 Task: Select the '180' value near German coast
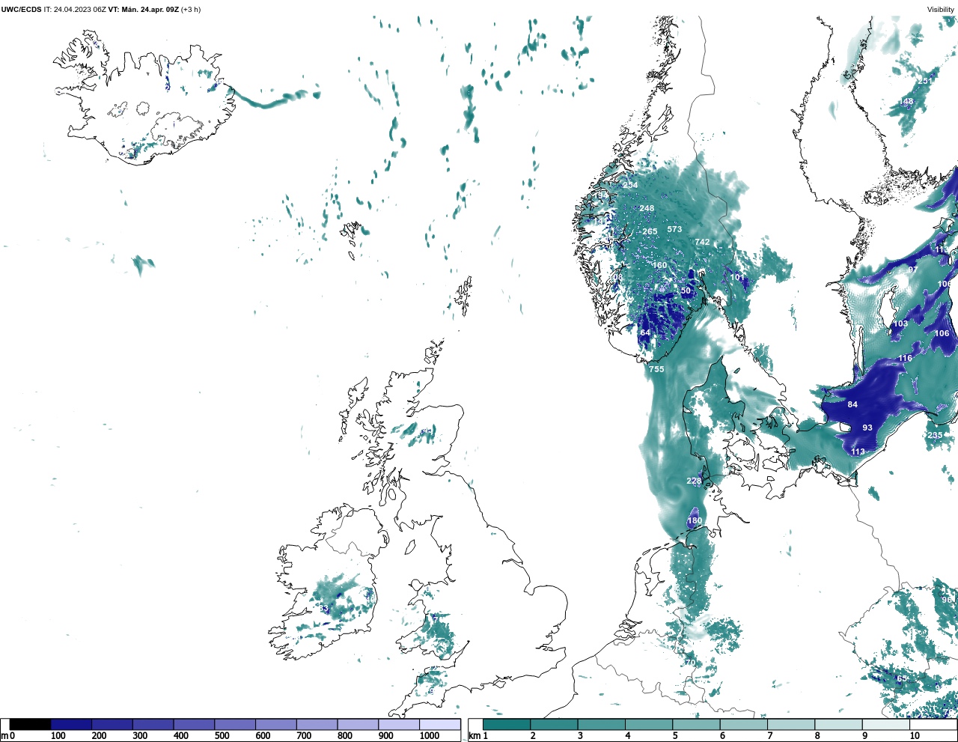click(695, 521)
